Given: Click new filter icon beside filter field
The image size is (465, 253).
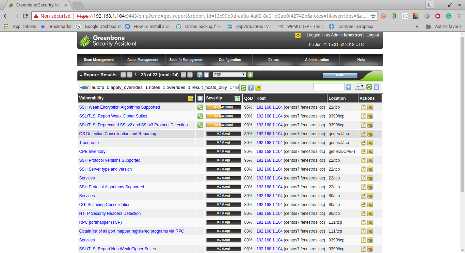Looking at the screenshot, I should [258, 88].
